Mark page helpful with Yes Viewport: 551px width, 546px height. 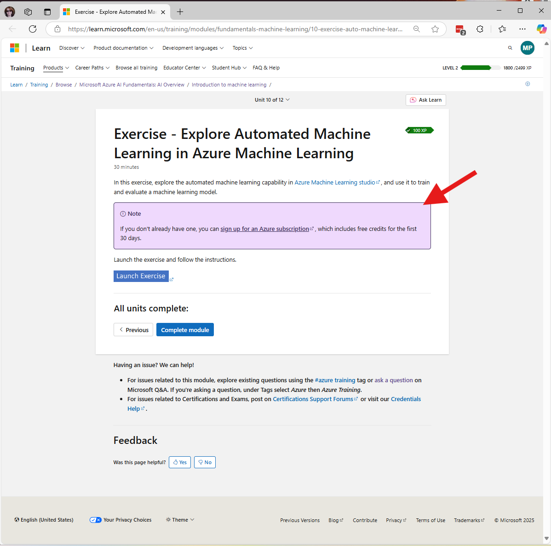[179, 462]
